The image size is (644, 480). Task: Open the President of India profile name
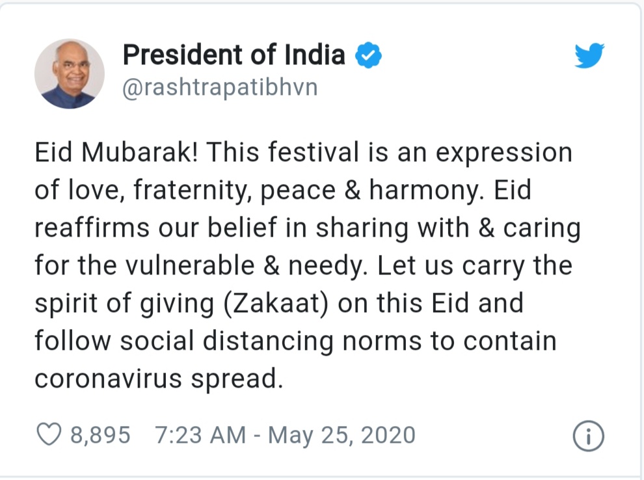point(234,55)
